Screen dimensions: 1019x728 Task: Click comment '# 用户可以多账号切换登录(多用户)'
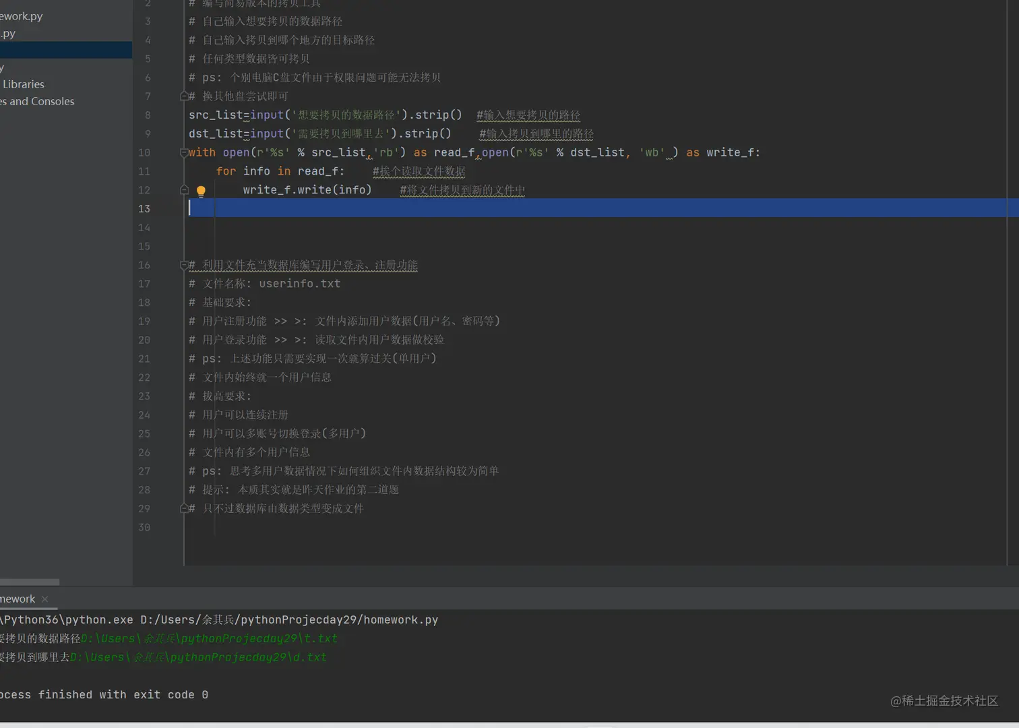pyautogui.click(x=278, y=433)
